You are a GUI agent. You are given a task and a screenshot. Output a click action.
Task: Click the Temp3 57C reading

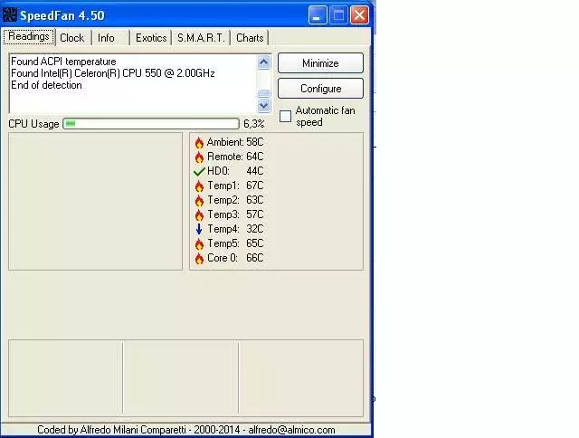[x=235, y=214]
